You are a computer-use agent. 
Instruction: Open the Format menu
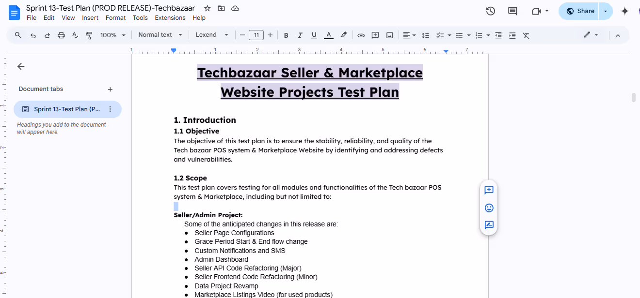coord(115,18)
